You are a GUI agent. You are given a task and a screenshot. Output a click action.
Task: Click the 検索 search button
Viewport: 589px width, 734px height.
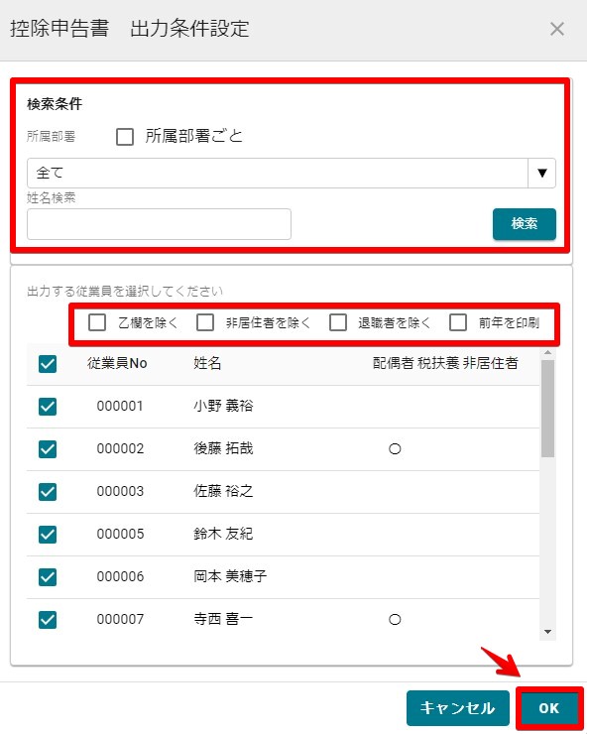[x=524, y=224]
